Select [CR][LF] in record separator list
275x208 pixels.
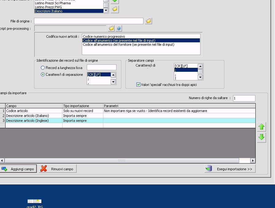click(99, 75)
